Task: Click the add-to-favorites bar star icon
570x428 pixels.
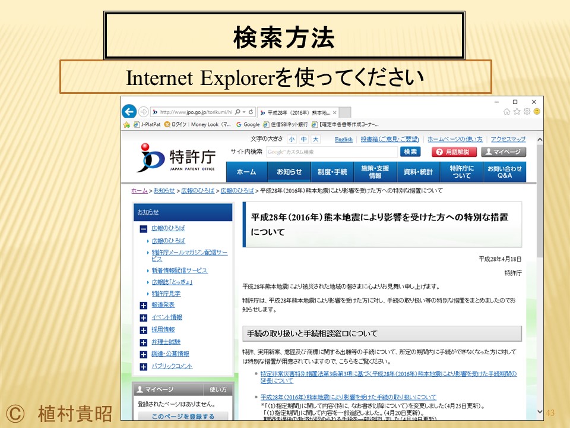Action: pyautogui.click(x=126, y=124)
